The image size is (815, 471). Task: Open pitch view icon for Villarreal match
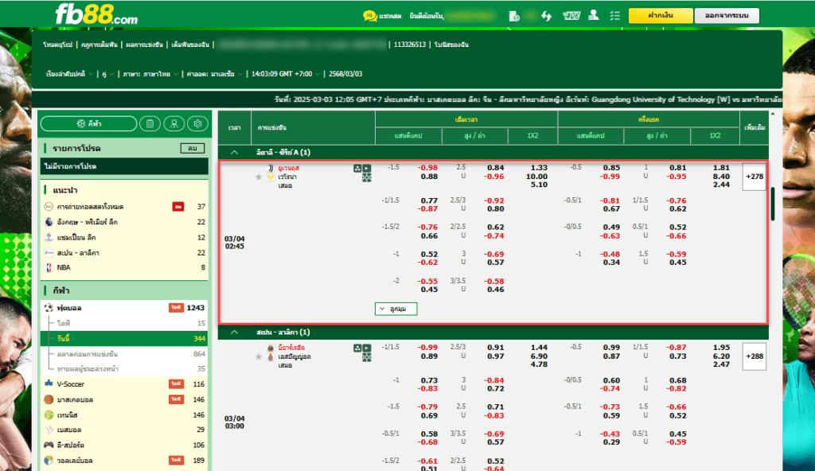tap(367, 358)
